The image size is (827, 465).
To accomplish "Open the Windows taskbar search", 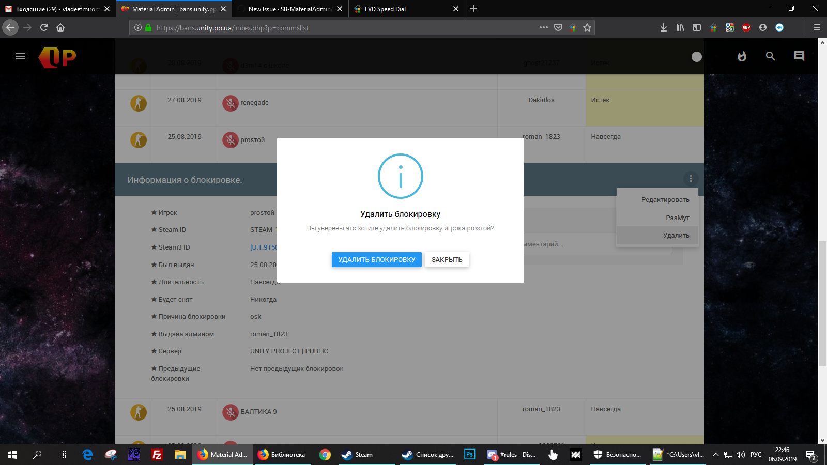I will 37,455.
